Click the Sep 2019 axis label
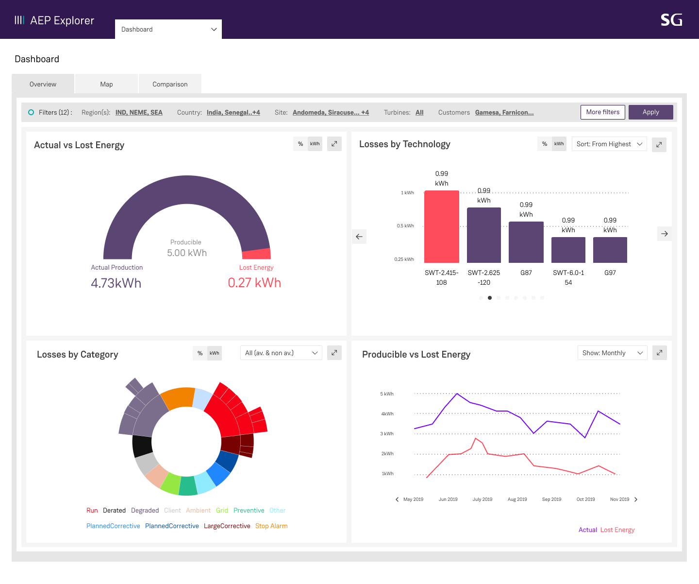Image resolution: width=699 pixels, height=584 pixels. pyautogui.click(x=551, y=499)
